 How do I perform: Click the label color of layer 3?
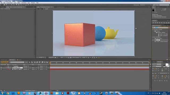click(x=8, y=69)
